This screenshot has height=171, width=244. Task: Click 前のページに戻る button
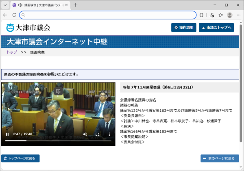pos(220,158)
